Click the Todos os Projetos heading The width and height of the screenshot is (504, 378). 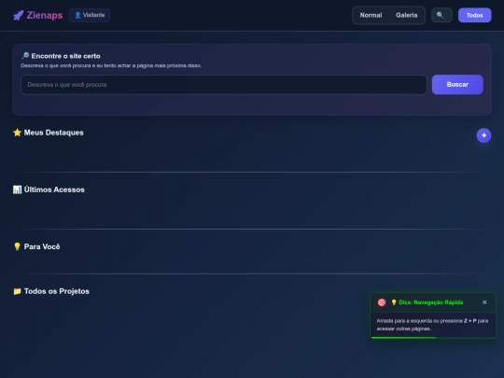[57, 291]
